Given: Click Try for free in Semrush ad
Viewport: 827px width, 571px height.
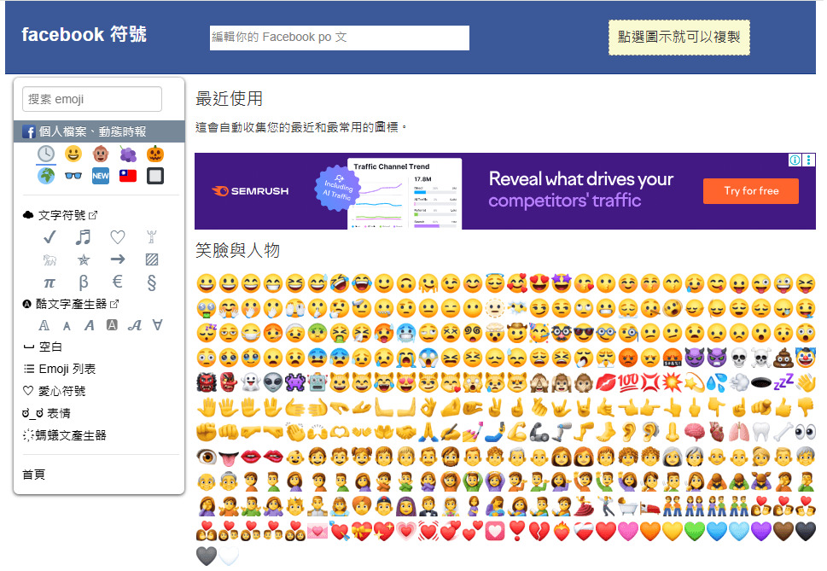Looking at the screenshot, I should tap(750, 191).
